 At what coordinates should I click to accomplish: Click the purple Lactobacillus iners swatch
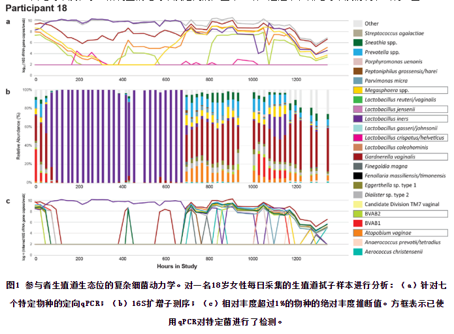pyautogui.click(x=358, y=119)
